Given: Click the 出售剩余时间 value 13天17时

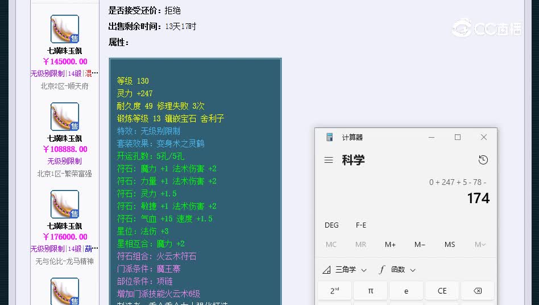Looking at the screenshot, I should tap(180, 27).
